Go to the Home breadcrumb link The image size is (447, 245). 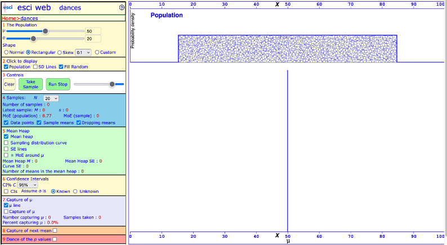tap(10, 19)
